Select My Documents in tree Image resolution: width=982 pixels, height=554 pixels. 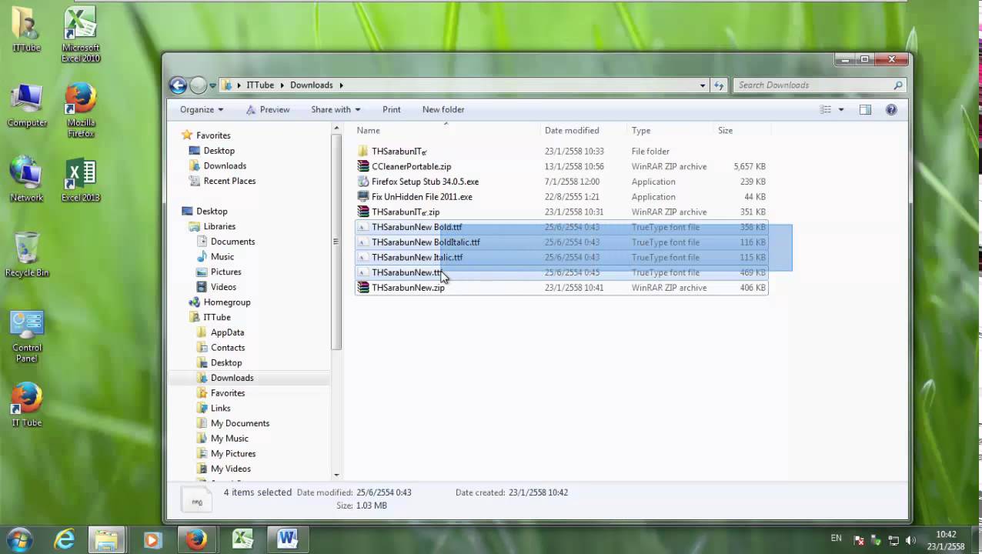(240, 423)
